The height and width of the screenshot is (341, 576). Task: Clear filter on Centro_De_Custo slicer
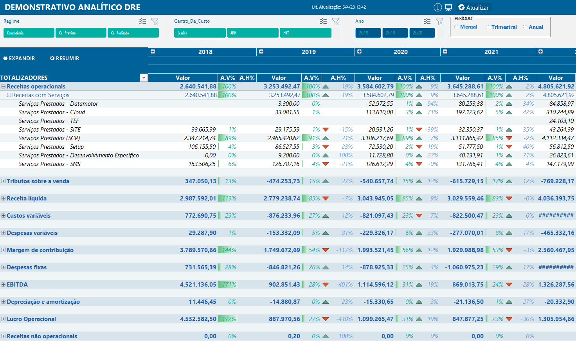[336, 21]
